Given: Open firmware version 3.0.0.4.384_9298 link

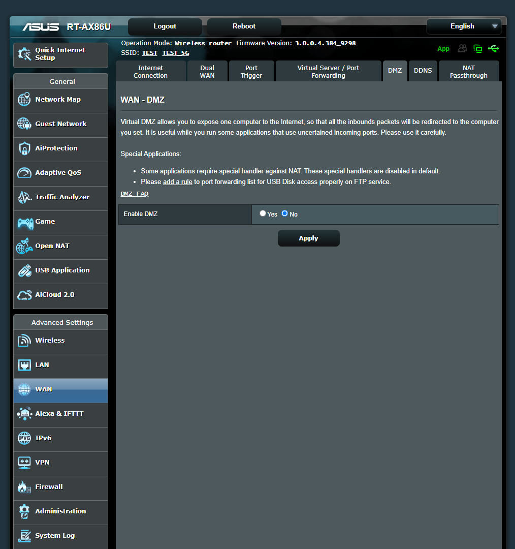Looking at the screenshot, I should 325,43.
